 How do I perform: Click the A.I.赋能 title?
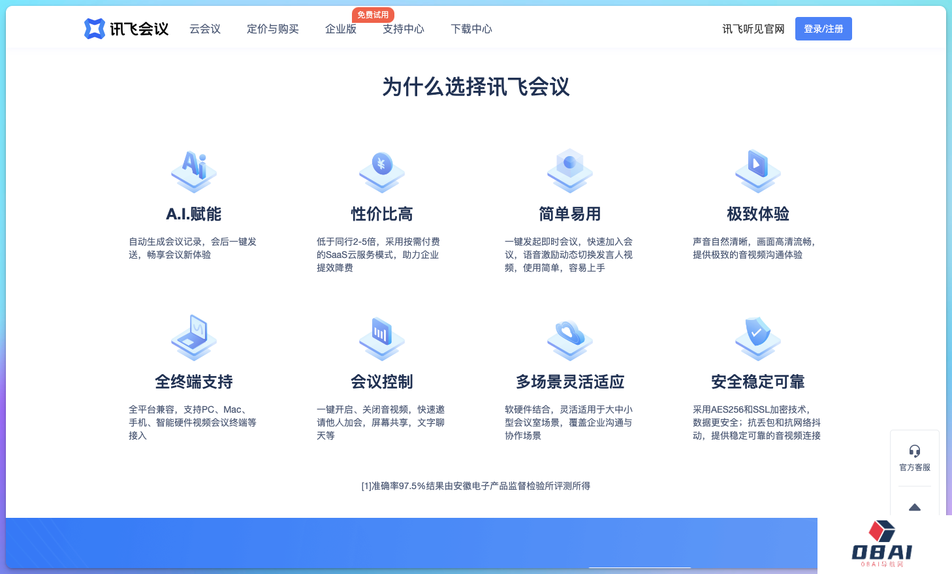click(194, 214)
